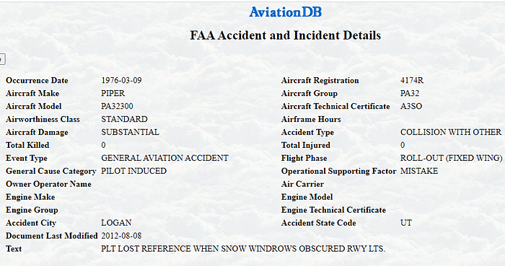
Task: Select GENERAL AVIATION ACCIDENT event type text
Action: [x=165, y=158]
